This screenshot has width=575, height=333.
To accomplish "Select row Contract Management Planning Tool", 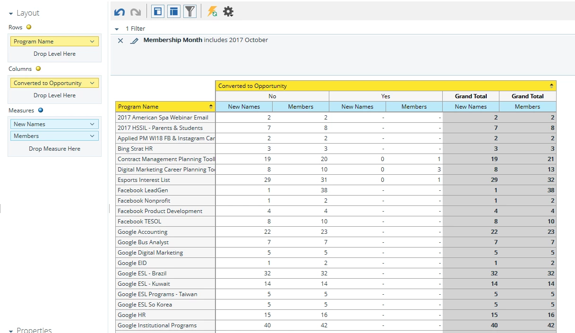I will (165, 159).
